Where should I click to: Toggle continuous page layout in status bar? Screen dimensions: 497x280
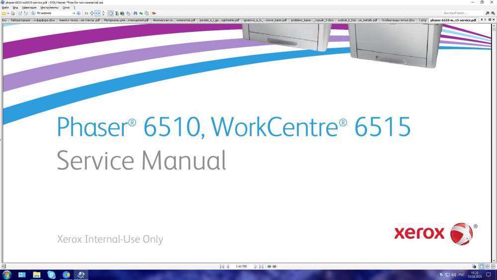pyautogui.click(x=487, y=267)
